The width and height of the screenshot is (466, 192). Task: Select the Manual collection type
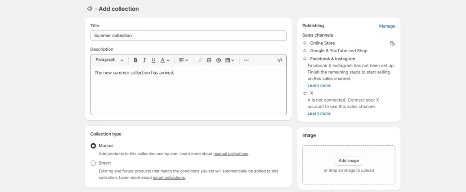coord(93,146)
